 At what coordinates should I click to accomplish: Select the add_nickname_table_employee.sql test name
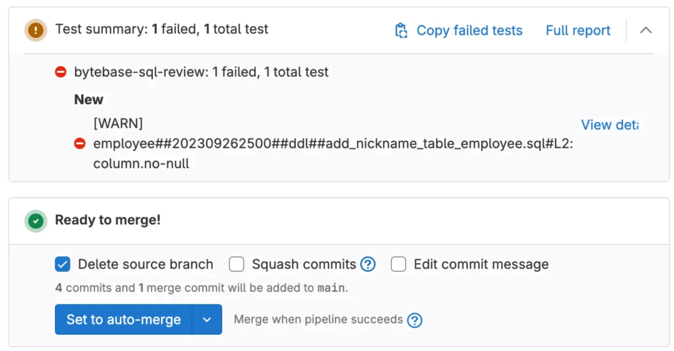point(333,144)
